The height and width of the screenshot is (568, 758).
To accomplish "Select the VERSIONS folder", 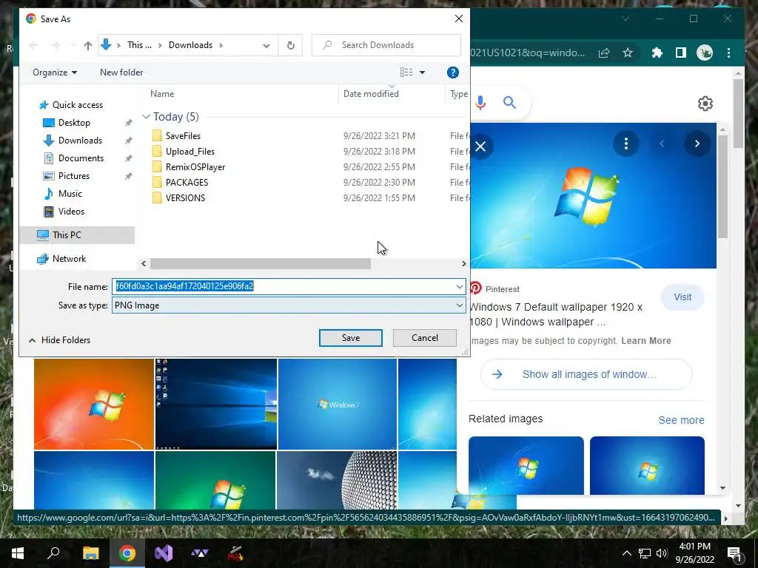I will tap(185, 197).
